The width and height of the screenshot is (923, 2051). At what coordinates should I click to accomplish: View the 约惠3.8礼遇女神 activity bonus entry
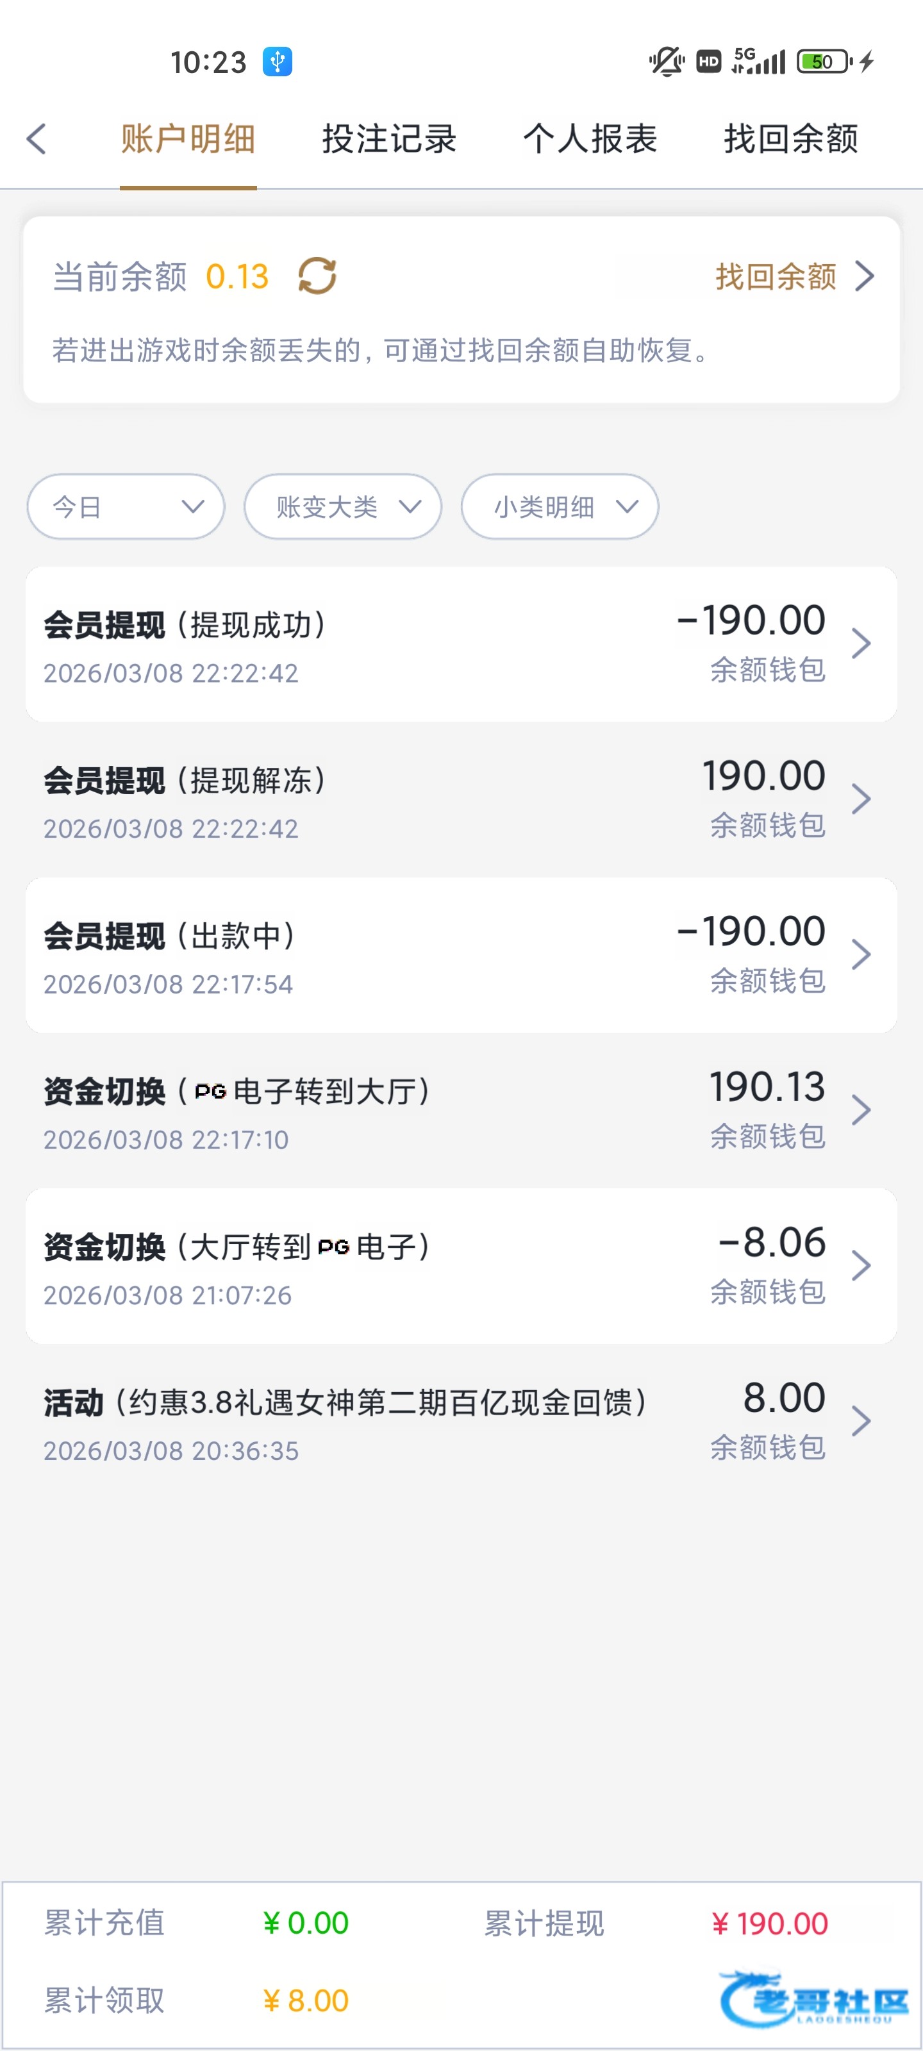(x=461, y=1421)
